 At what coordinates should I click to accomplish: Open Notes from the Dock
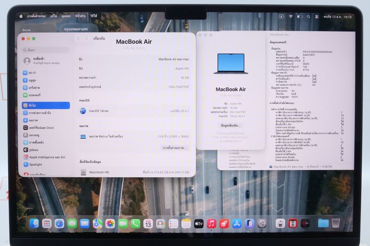tap(186, 224)
